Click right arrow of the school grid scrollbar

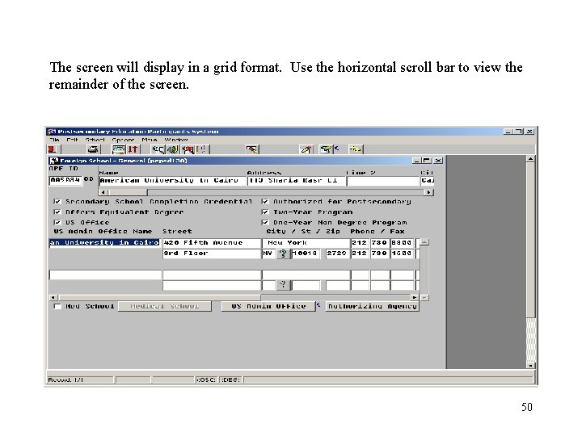tap(428, 192)
